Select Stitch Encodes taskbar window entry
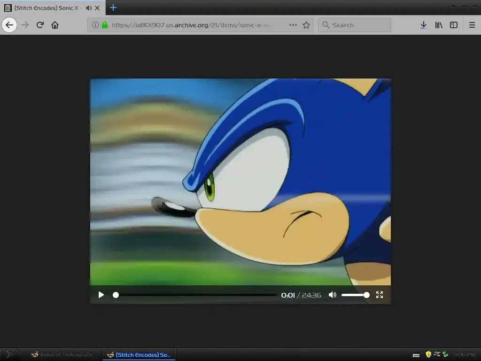The width and height of the screenshot is (481, 361). pyautogui.click(x=139, y=354)
